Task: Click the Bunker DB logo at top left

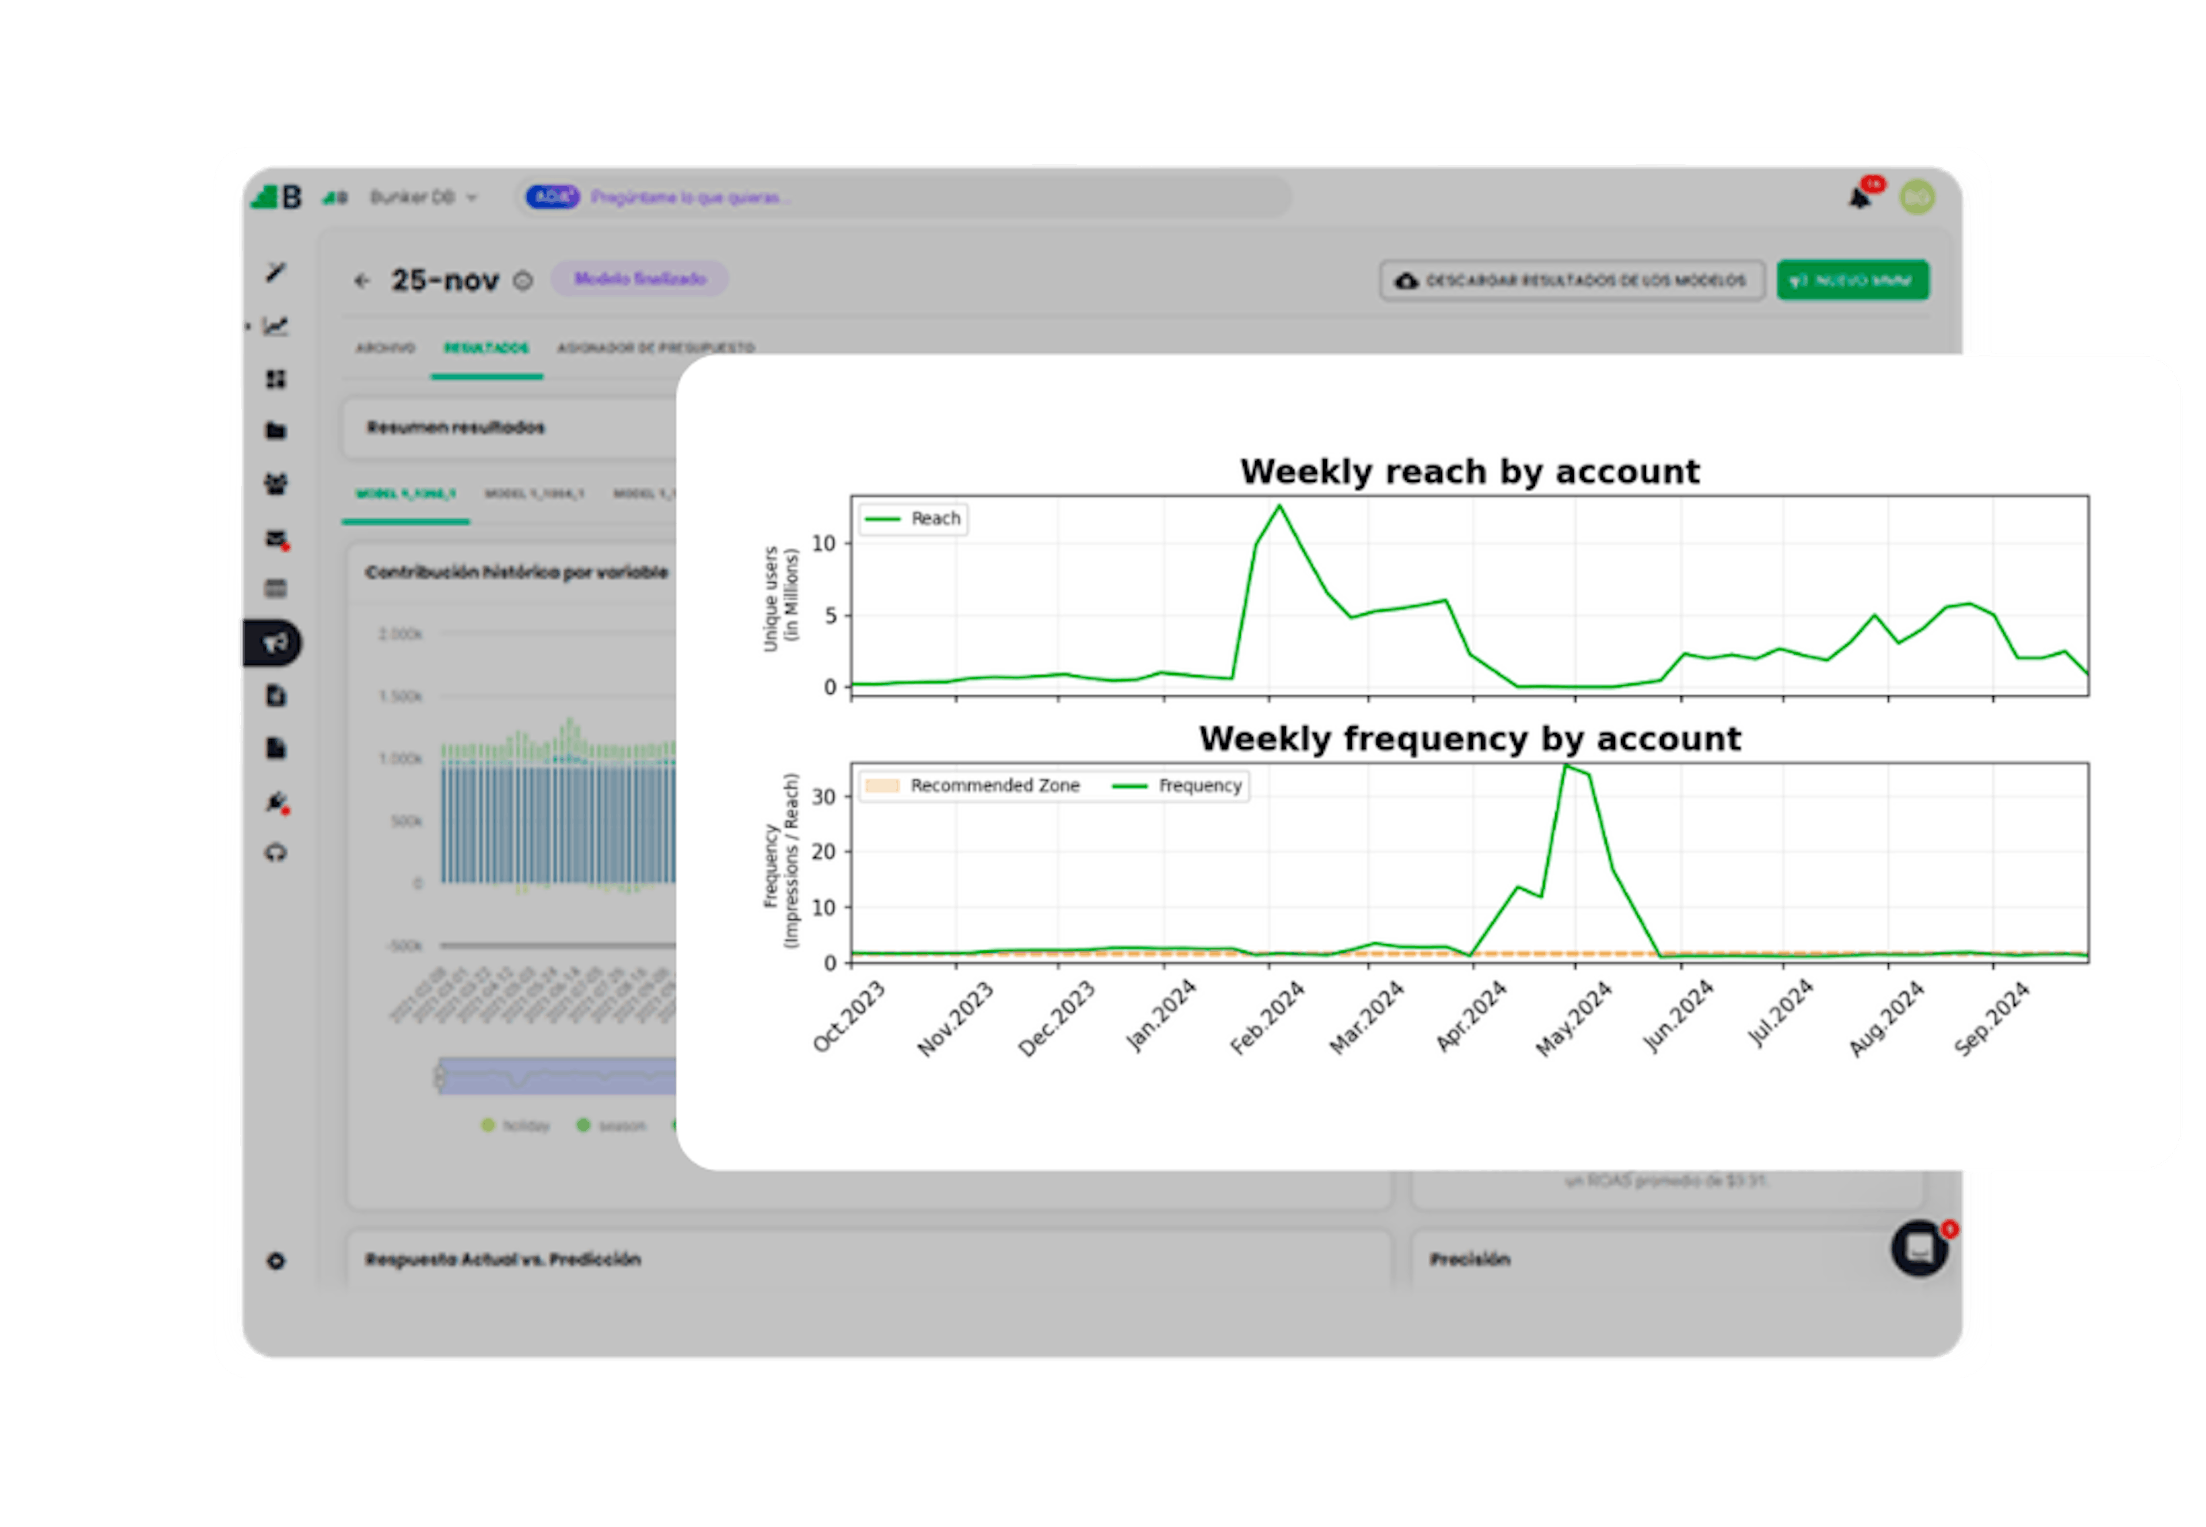Action: pyautogui.click(x=276, y=197)
